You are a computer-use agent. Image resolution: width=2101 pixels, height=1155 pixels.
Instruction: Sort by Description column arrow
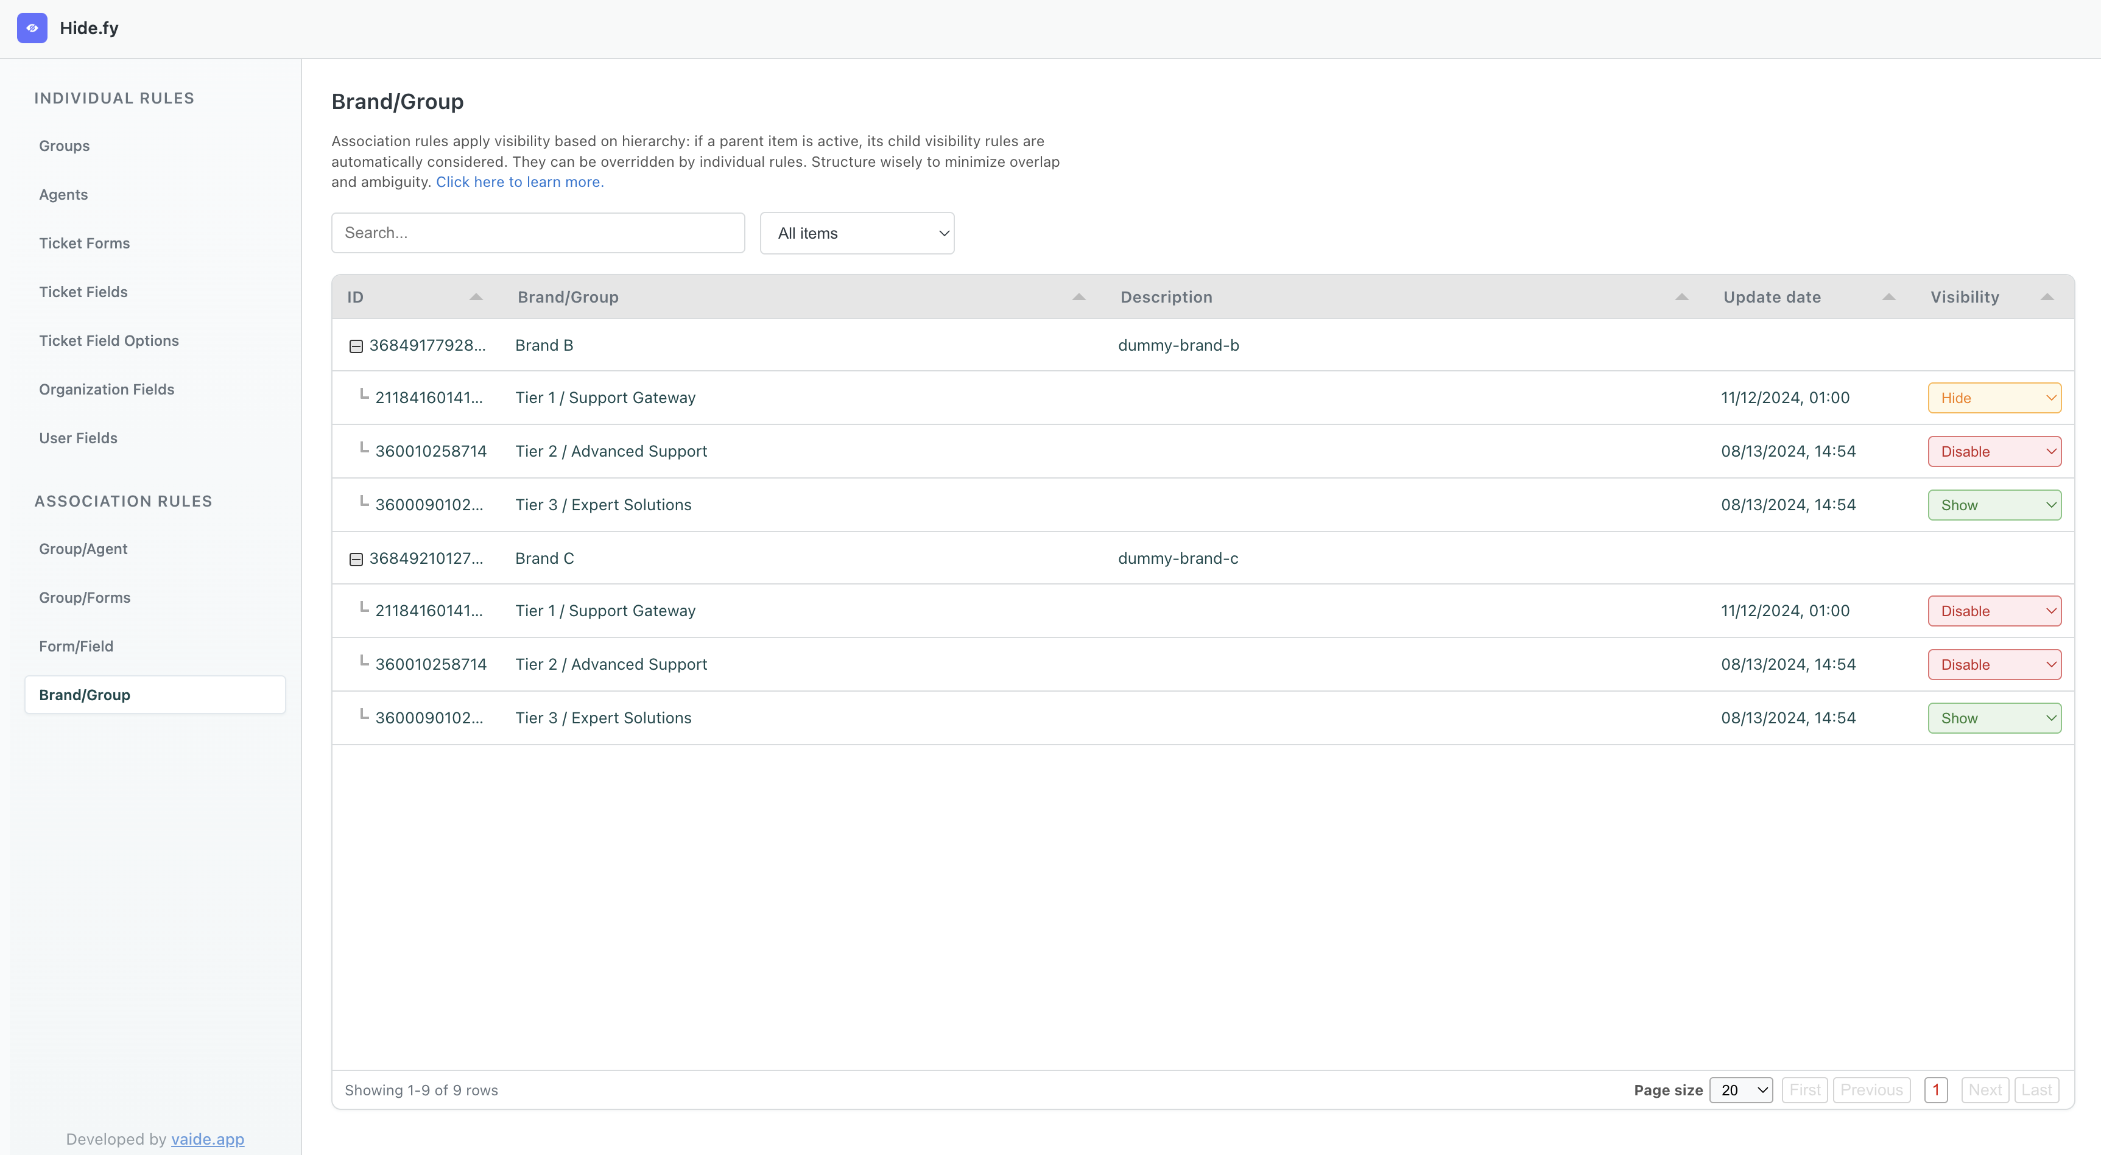click(1681, 297)
